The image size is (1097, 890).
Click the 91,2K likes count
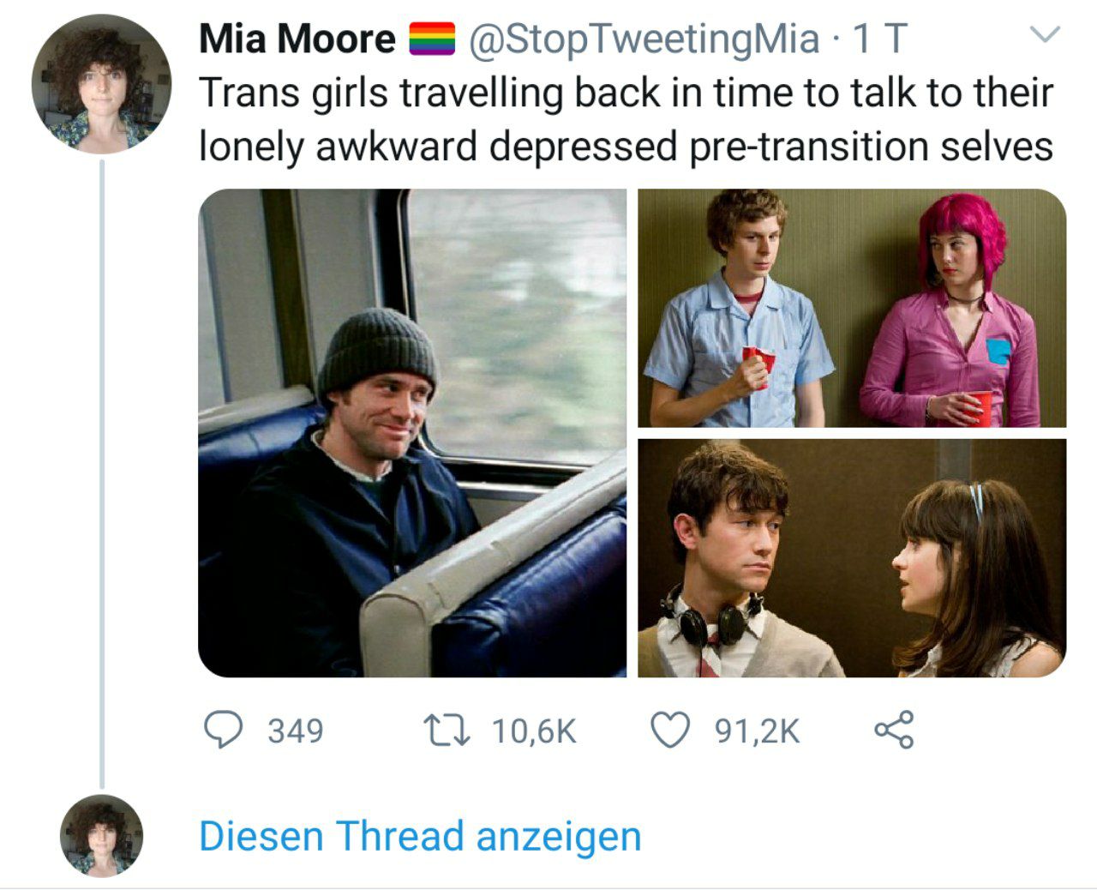(758, 731)
